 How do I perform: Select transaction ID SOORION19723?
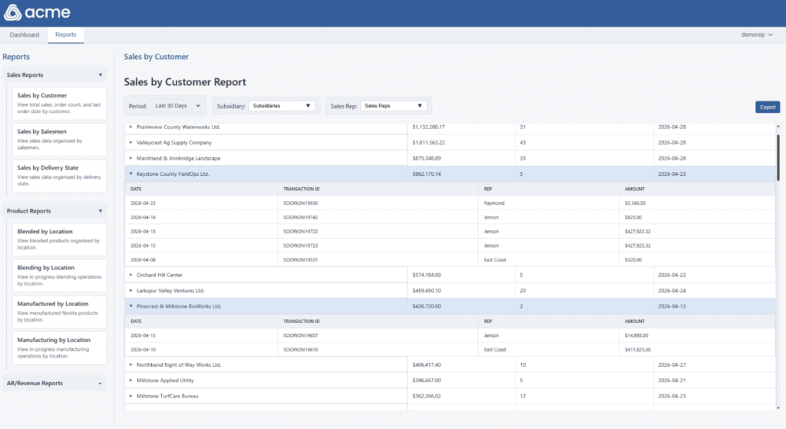pyautogui.click(x=300, y=246)
